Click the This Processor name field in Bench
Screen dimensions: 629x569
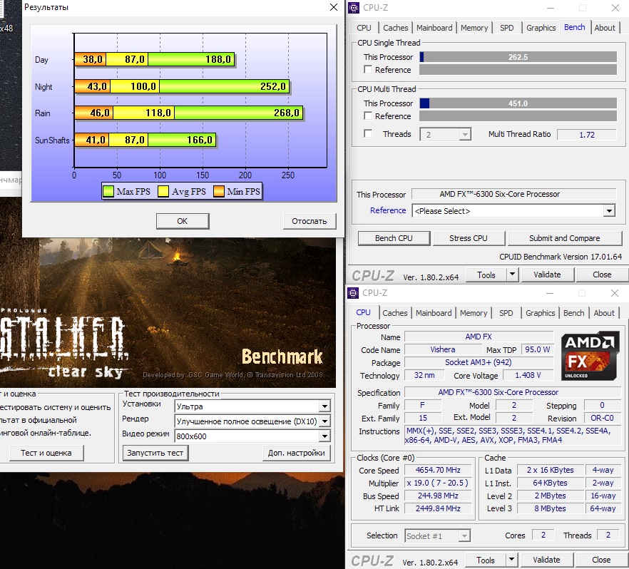[514, 194]
